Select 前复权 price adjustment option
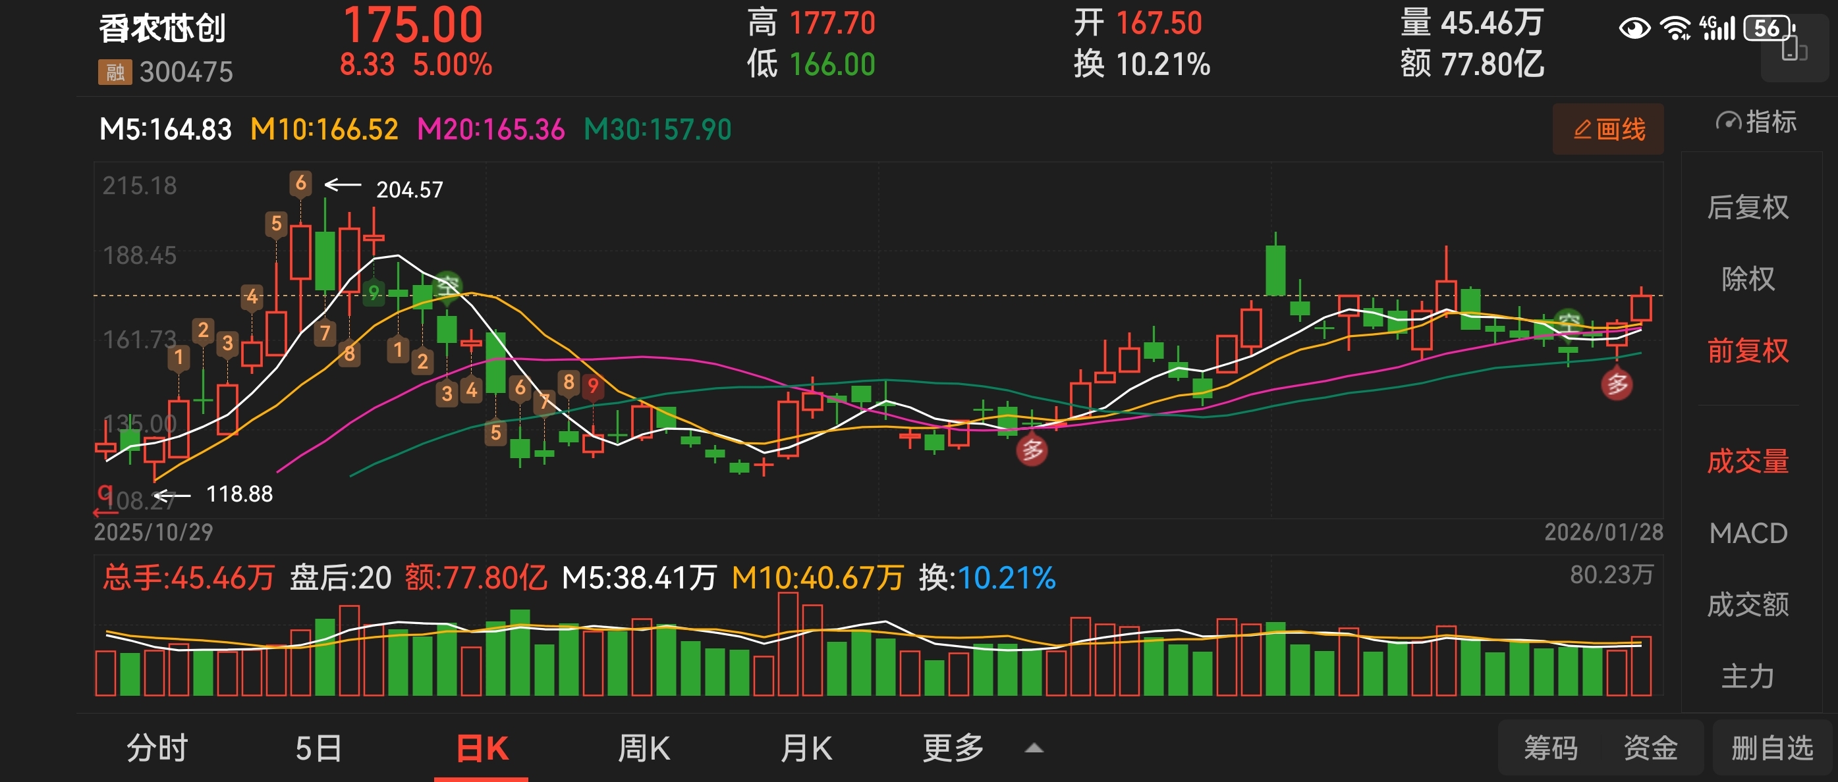Image resolution: width=1838 pixels, height=782 pixels. coord(1747,352)
